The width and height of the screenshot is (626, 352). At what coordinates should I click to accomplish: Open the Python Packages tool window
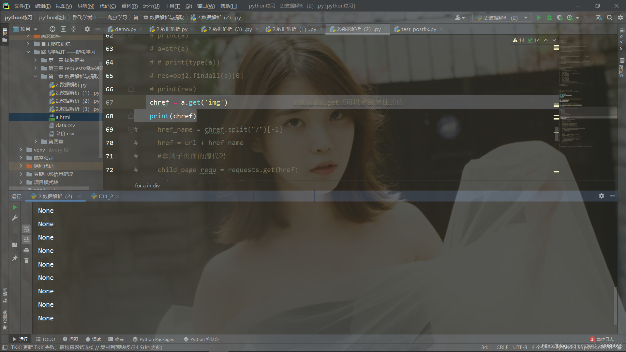click(153, 339)
